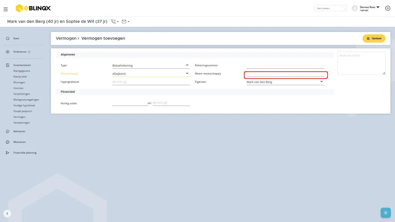
Task: Open the settings gear
Action: [x=388, y=8]
